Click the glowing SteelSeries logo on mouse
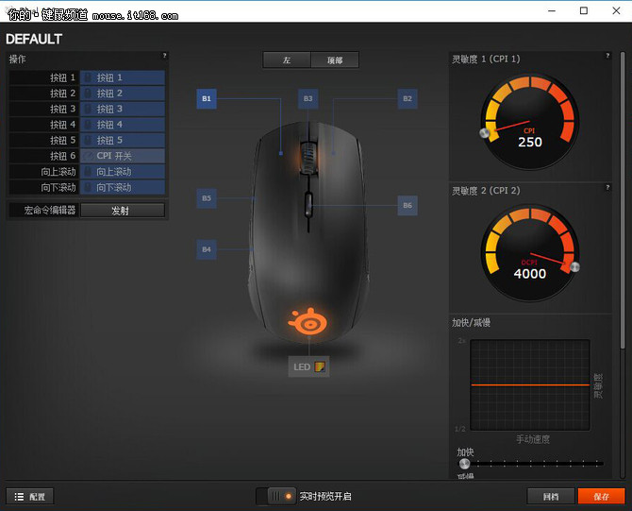 308,322
